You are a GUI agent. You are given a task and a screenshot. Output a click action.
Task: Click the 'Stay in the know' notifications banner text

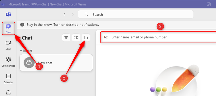[x=63, y=25]
